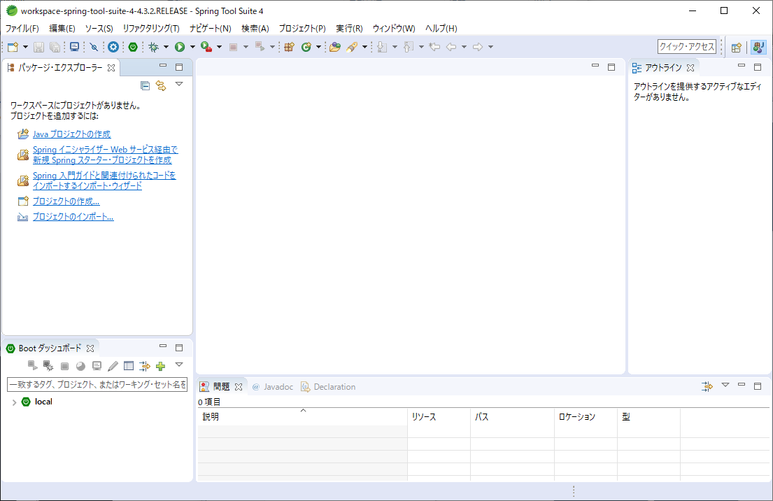Click the green power icon beside local

(x=26, y=402)
